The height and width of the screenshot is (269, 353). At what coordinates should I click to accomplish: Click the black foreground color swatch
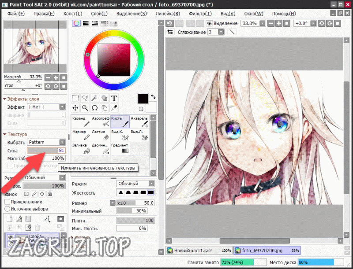(143, 99)
